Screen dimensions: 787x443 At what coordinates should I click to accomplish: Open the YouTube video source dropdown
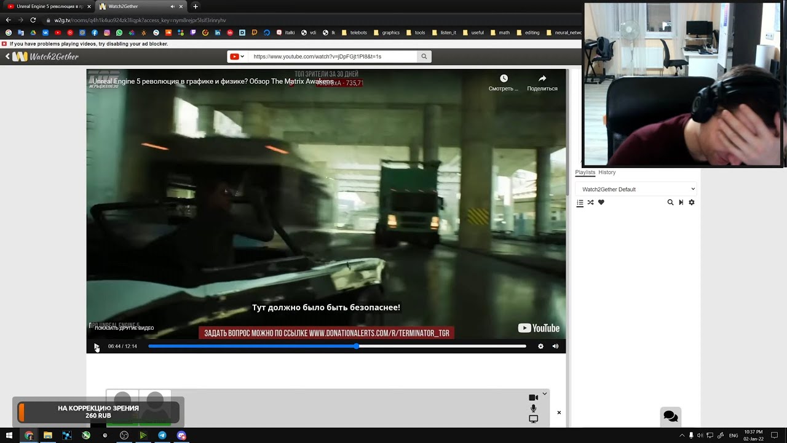[x=237, y=57]
